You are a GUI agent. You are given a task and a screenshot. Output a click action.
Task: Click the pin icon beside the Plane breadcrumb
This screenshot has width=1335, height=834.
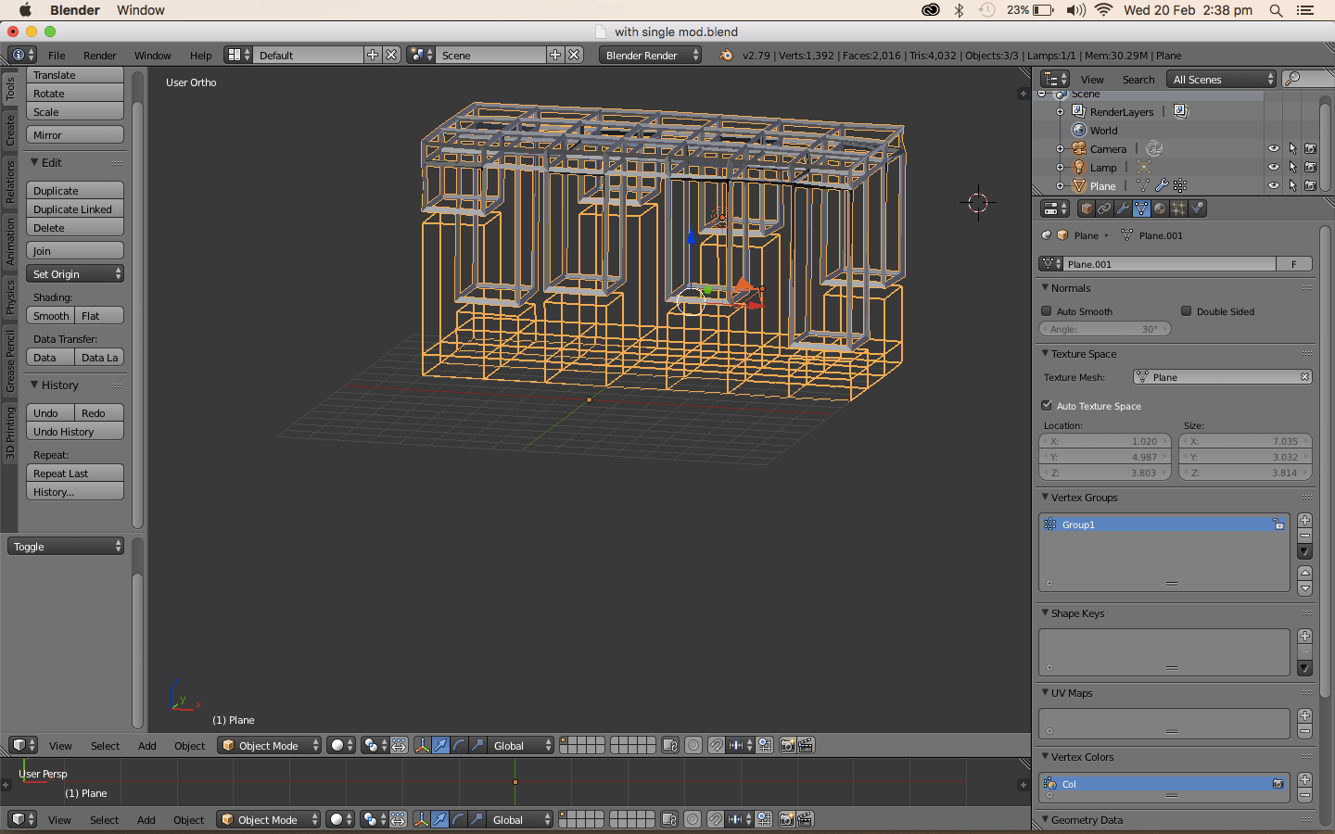pos(1047,235)
